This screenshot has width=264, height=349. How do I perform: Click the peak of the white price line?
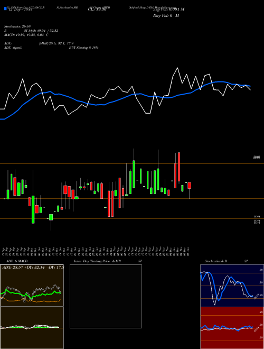click(x=177, y=68)
